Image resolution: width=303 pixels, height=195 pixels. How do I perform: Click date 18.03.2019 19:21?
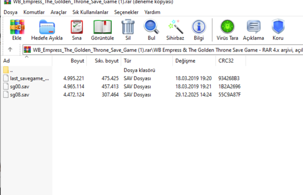(x=193, y=86)
